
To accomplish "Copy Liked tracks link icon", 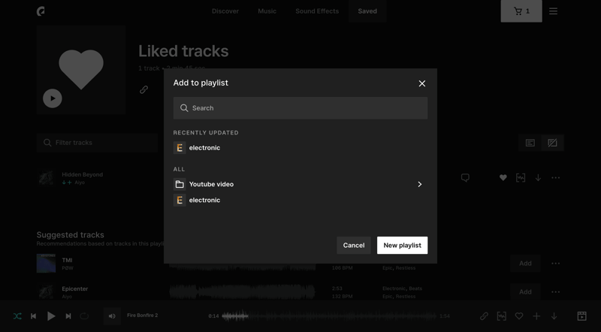I will pos(143,89).
